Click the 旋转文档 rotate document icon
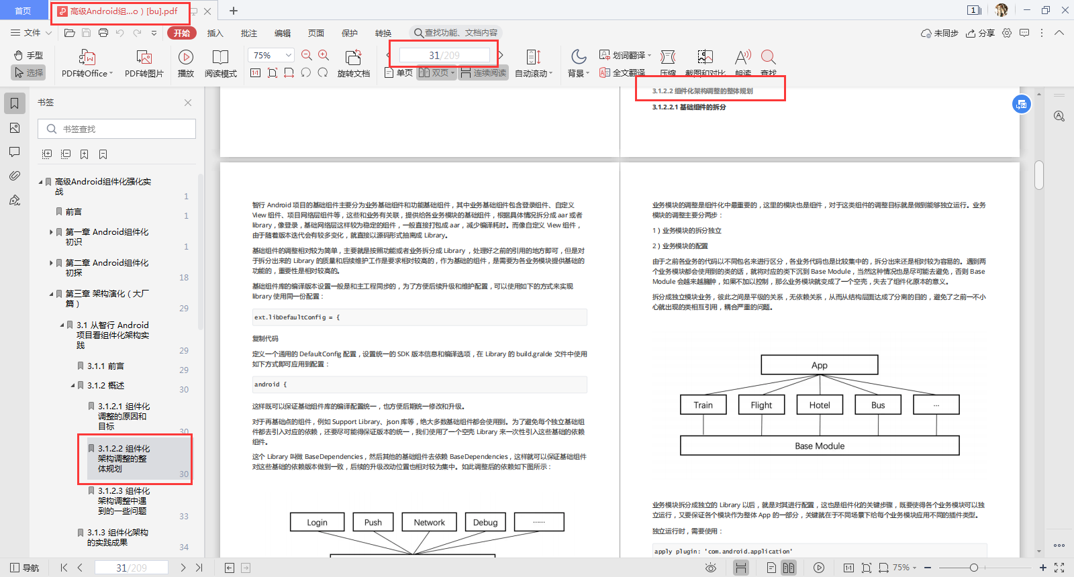This screenshot has width=1074, height=577. [353, 57]
